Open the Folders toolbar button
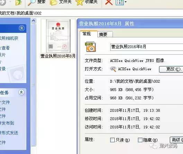The height and width of the screenshot is (154, 183). coord(61,2)
